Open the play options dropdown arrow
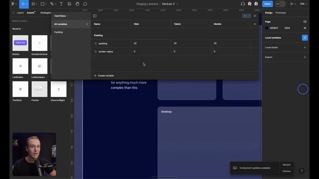 [x=295, y=4]
